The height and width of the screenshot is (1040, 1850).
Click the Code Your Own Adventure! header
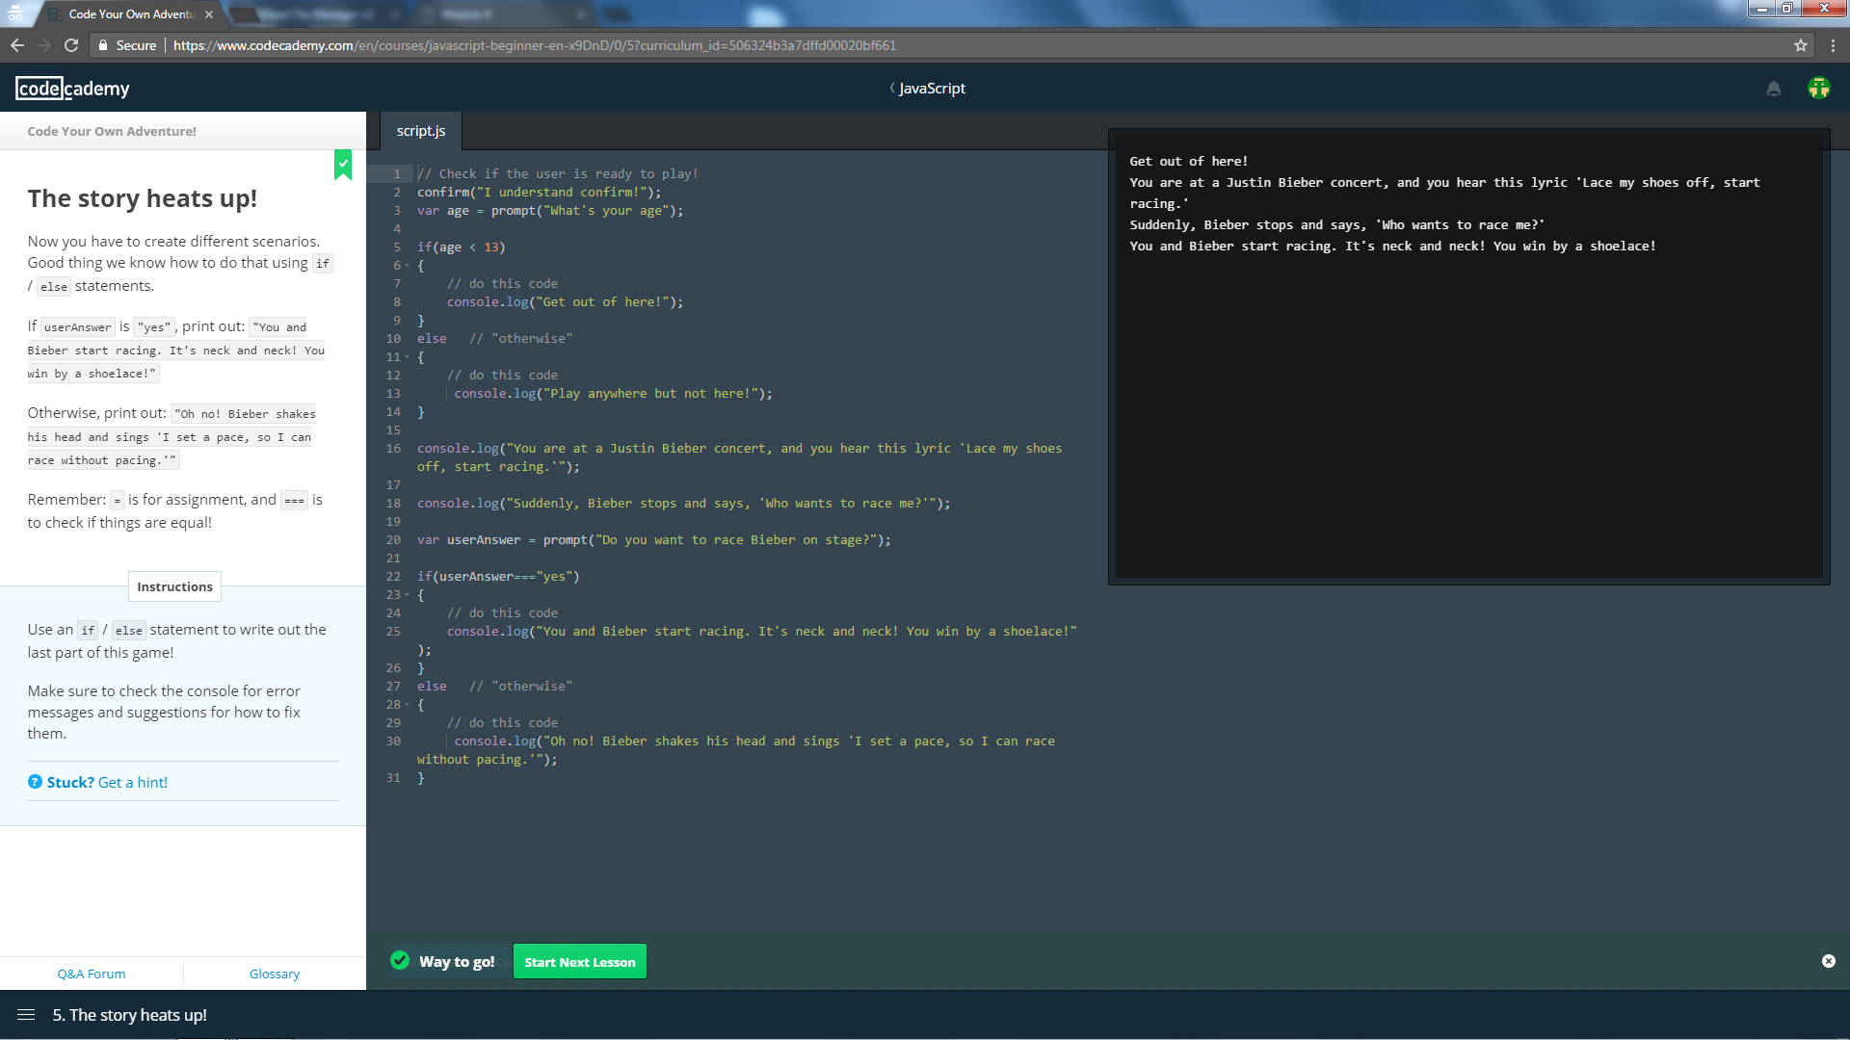[112, 131]
